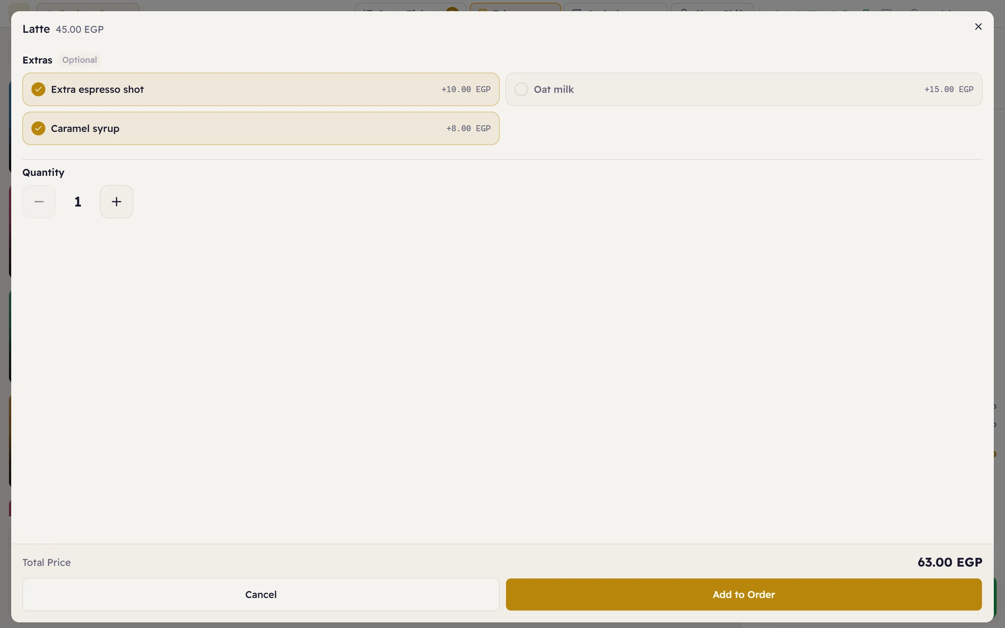Uncheck Extra espresso shot extra
The width and height of the screenshot is (1005, 628).
[261, 89]
